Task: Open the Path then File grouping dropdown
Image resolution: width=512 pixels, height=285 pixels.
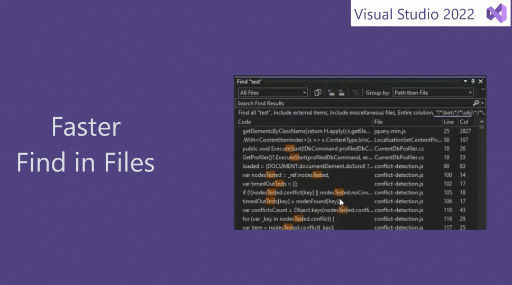Action: (x=433, y=93)
